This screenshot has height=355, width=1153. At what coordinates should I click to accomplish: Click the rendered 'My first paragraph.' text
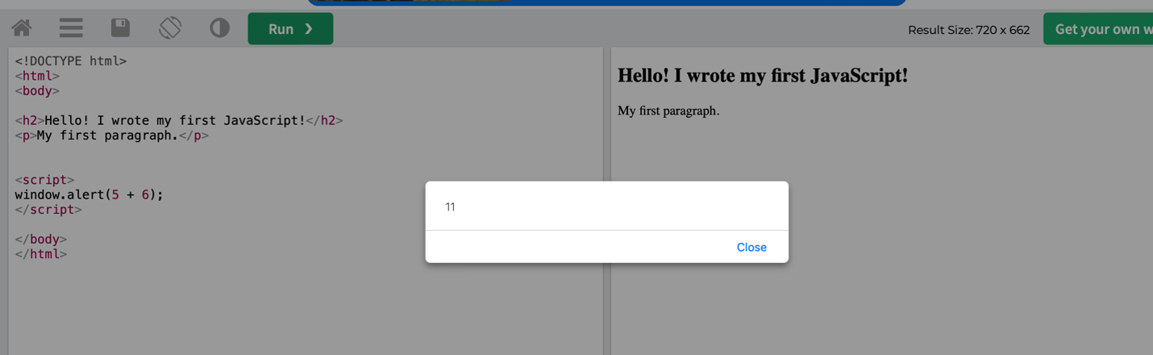point(668,111)
